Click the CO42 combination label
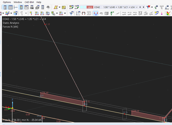172x125 pixels. pyautogui.click(x=97, y=7)
